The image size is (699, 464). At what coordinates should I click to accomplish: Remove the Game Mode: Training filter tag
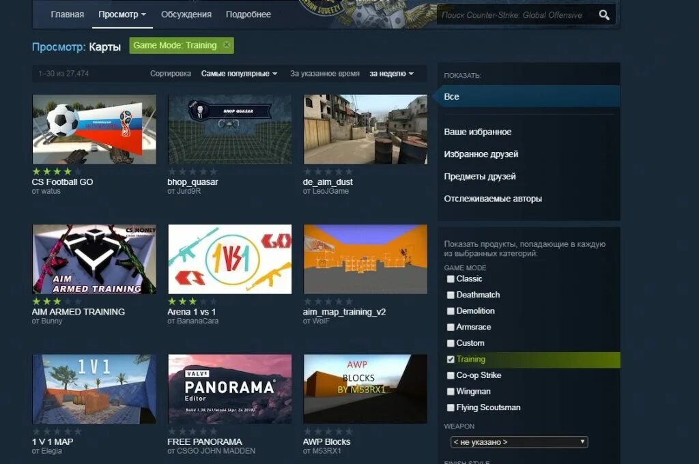tap(227, 45)
